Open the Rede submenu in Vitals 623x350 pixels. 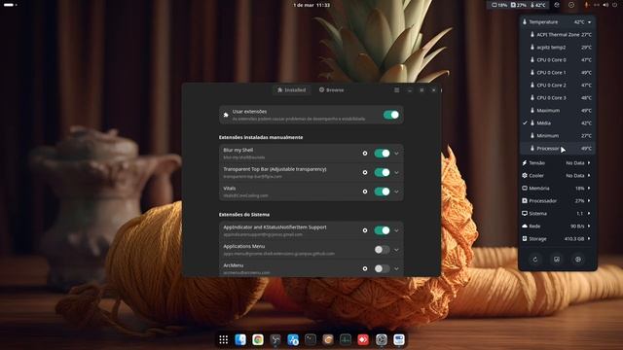click(x=557, y=227)
